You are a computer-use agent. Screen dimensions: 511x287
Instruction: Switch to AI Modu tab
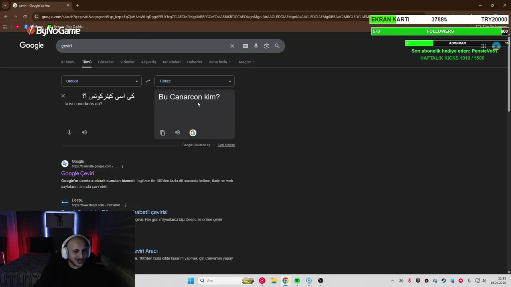68,62
